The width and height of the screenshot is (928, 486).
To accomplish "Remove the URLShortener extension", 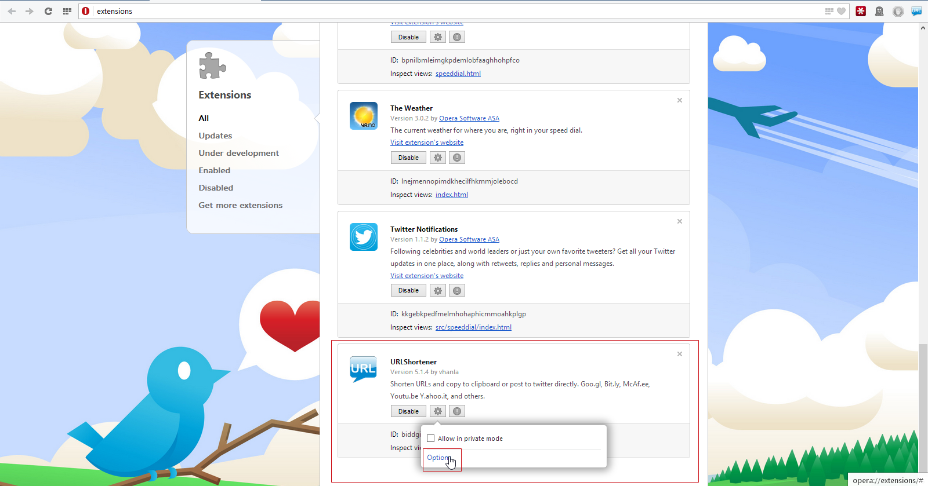I will tap(680, 354).
